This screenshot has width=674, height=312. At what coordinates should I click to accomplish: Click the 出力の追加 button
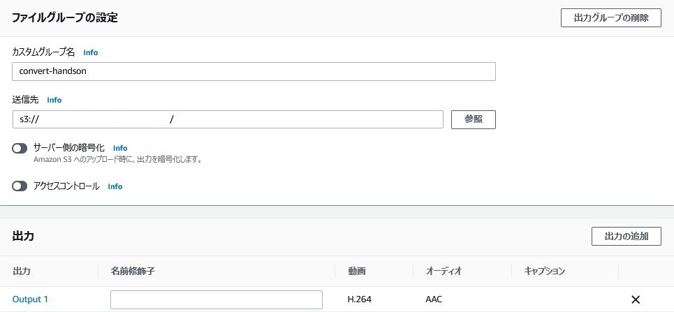coord(627,237)
